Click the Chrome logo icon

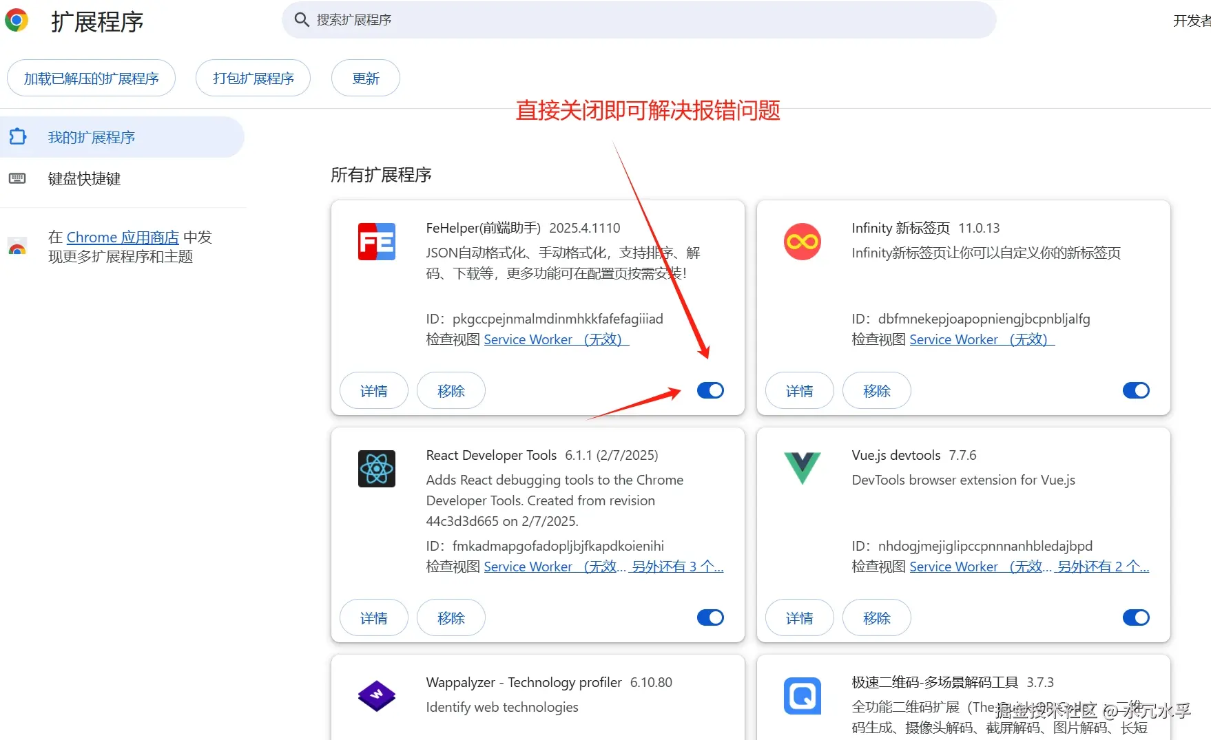click(x=17, y=21)
